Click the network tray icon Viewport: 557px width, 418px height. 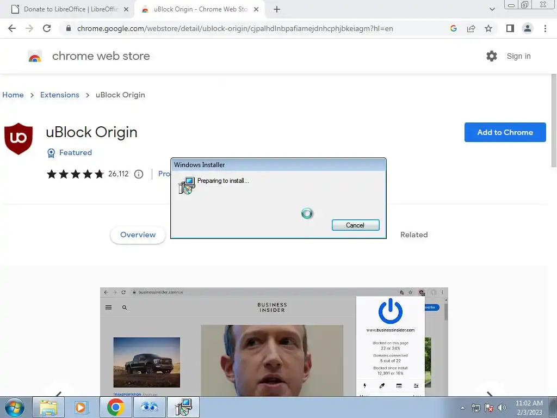pyautogui.click(x=475, y=408)
